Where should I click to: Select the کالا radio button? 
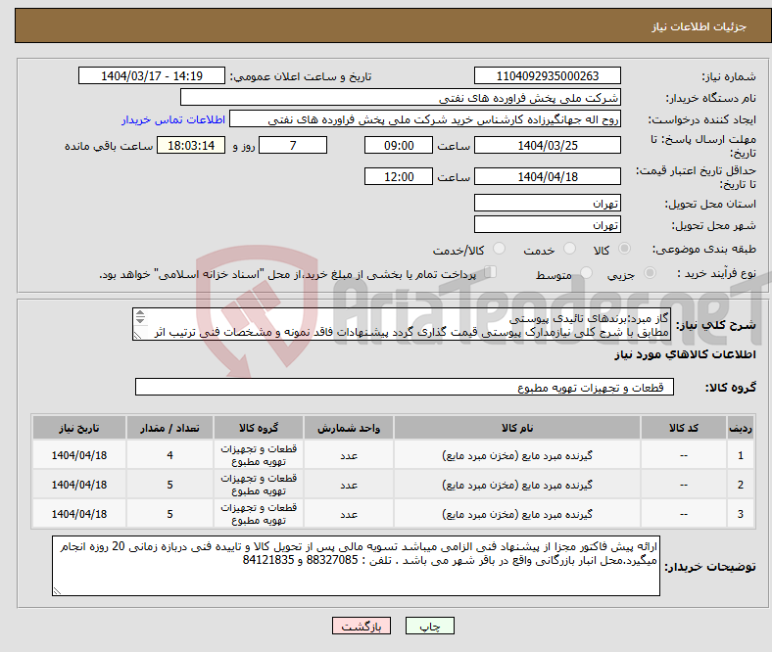pos(624,249)
